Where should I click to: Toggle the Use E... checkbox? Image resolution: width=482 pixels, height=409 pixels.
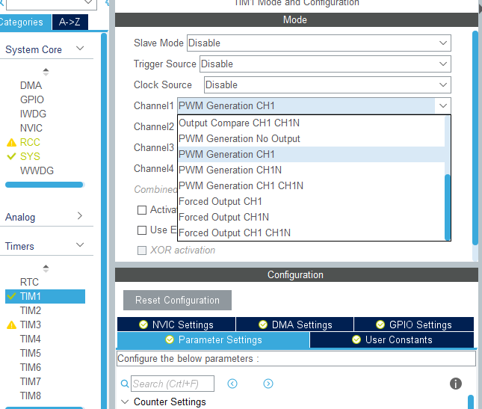(142, 230)
